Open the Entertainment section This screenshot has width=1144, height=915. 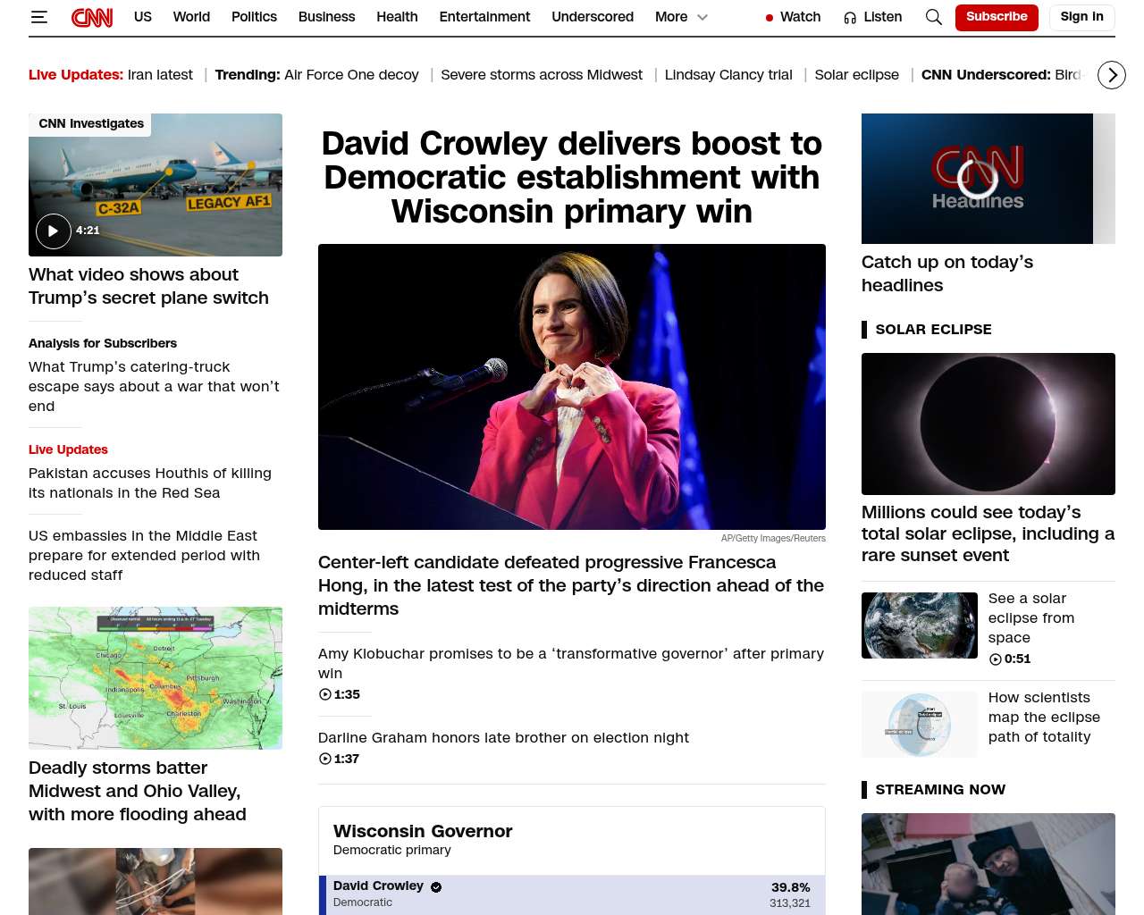pos(484,17)
